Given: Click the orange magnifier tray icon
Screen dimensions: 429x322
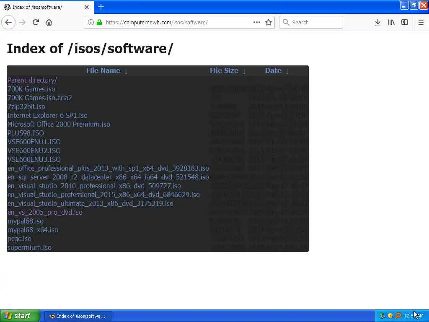Looking at the screenshot, I should click(398, 316).
